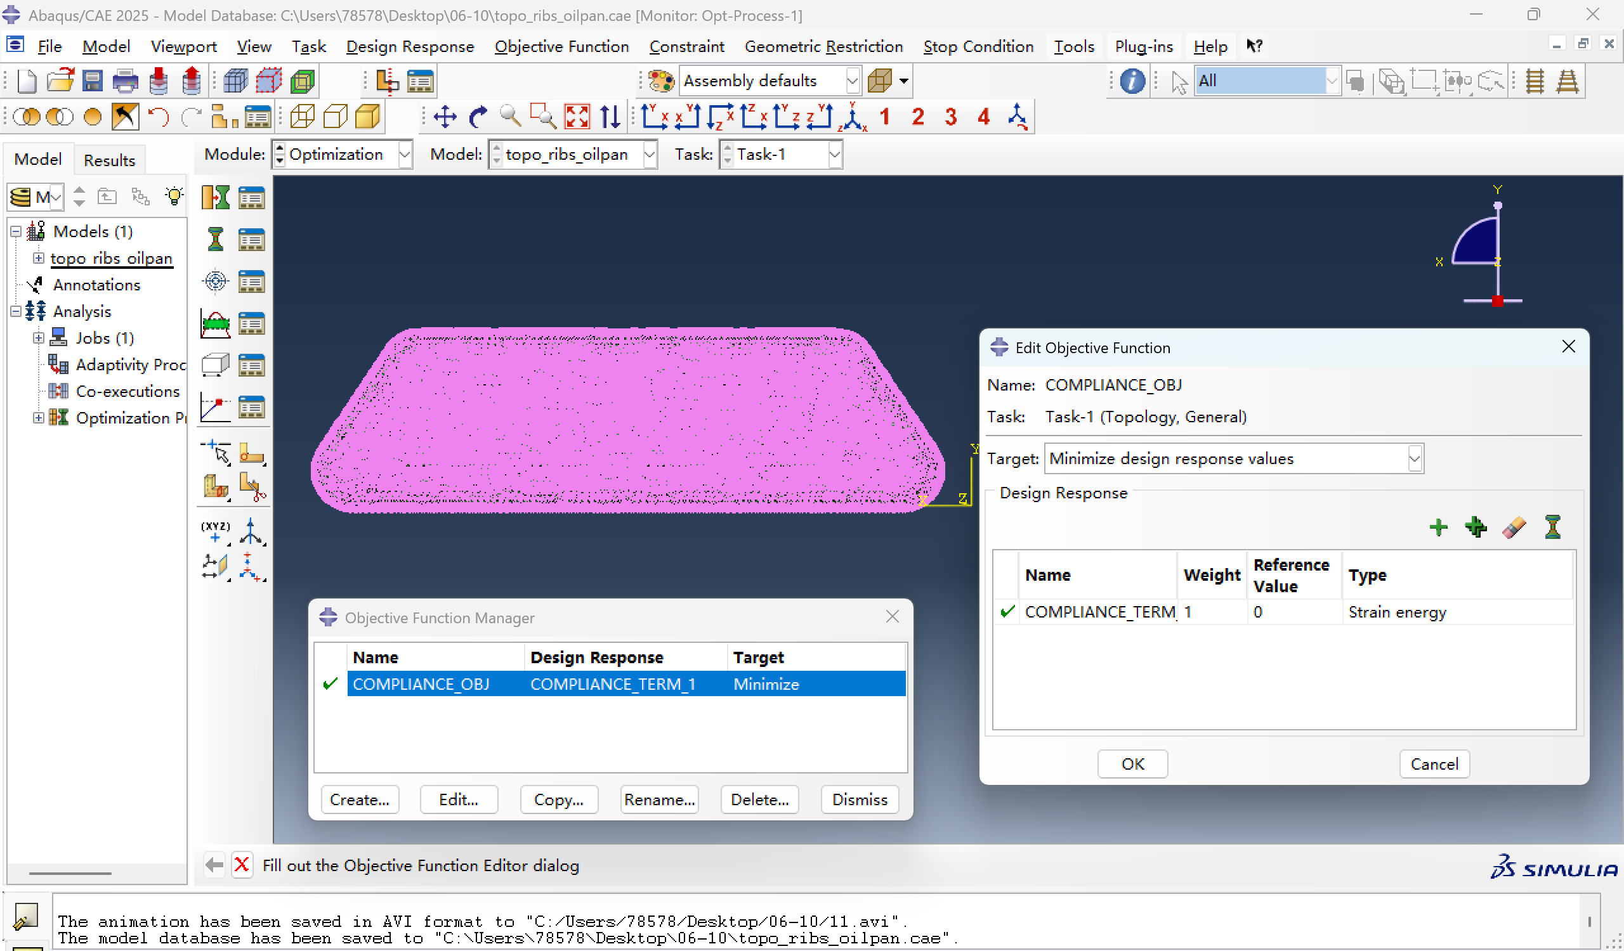Toggle checkmark beside COMPLIANCE_OBJ in manager

(331, 683)
